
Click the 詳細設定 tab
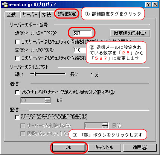67,14
